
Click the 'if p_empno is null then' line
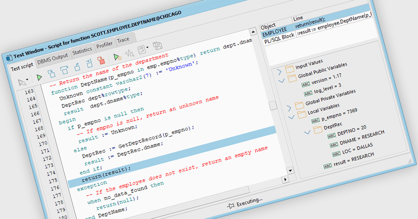[106, 118]
